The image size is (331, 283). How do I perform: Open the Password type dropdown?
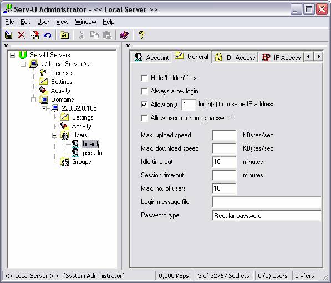pos(267,216)
